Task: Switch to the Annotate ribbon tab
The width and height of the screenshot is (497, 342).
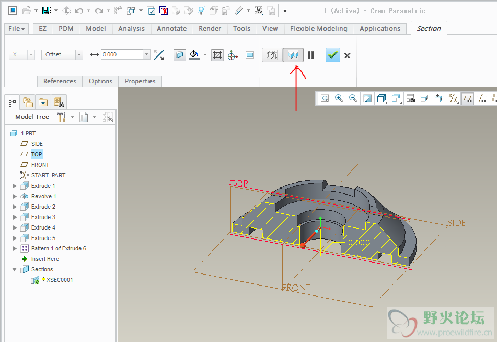Action: tap(172, 29)
